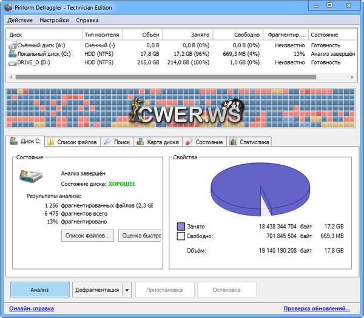Viewport: 364px width, 318px height.
Task: Click the Список файлов... button
Action: [x=87, y=236]
